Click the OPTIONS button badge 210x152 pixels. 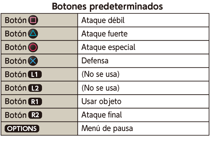22,129
